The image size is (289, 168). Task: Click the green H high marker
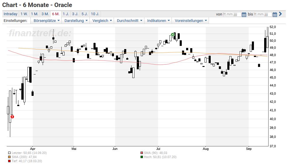(x=172, y=35)
